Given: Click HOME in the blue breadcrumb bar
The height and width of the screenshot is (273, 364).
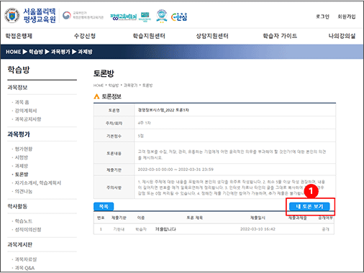Looking at the screenshot, I should pyautogui.click(x=14, y=52).
